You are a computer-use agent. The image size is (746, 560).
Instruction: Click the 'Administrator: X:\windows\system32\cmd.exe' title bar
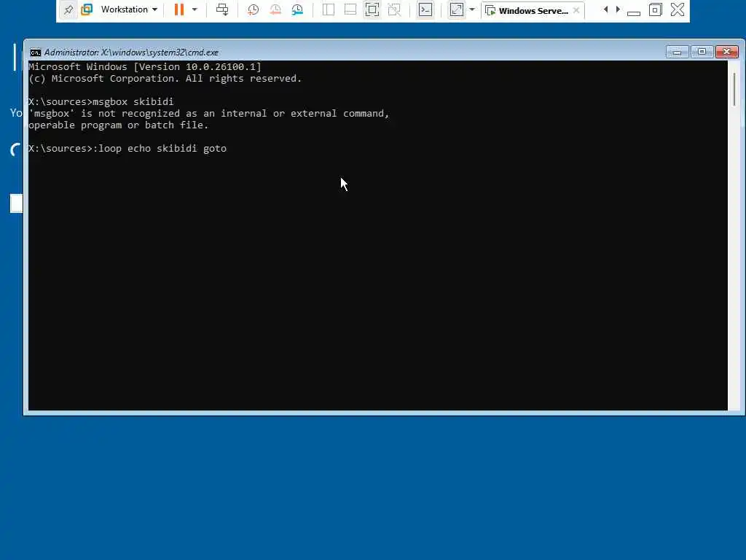pos(131,52)
